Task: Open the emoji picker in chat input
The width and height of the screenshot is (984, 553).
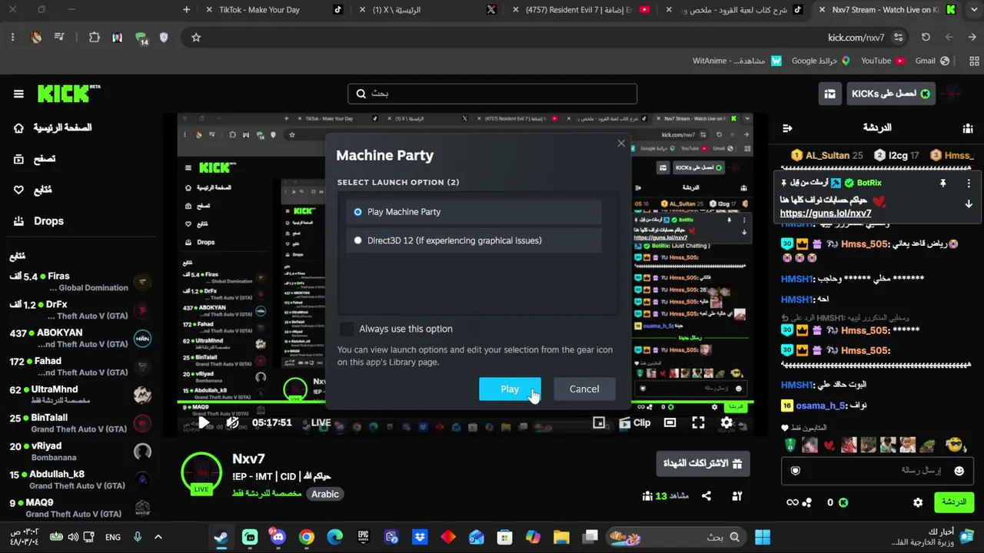Action: (959, 471)
